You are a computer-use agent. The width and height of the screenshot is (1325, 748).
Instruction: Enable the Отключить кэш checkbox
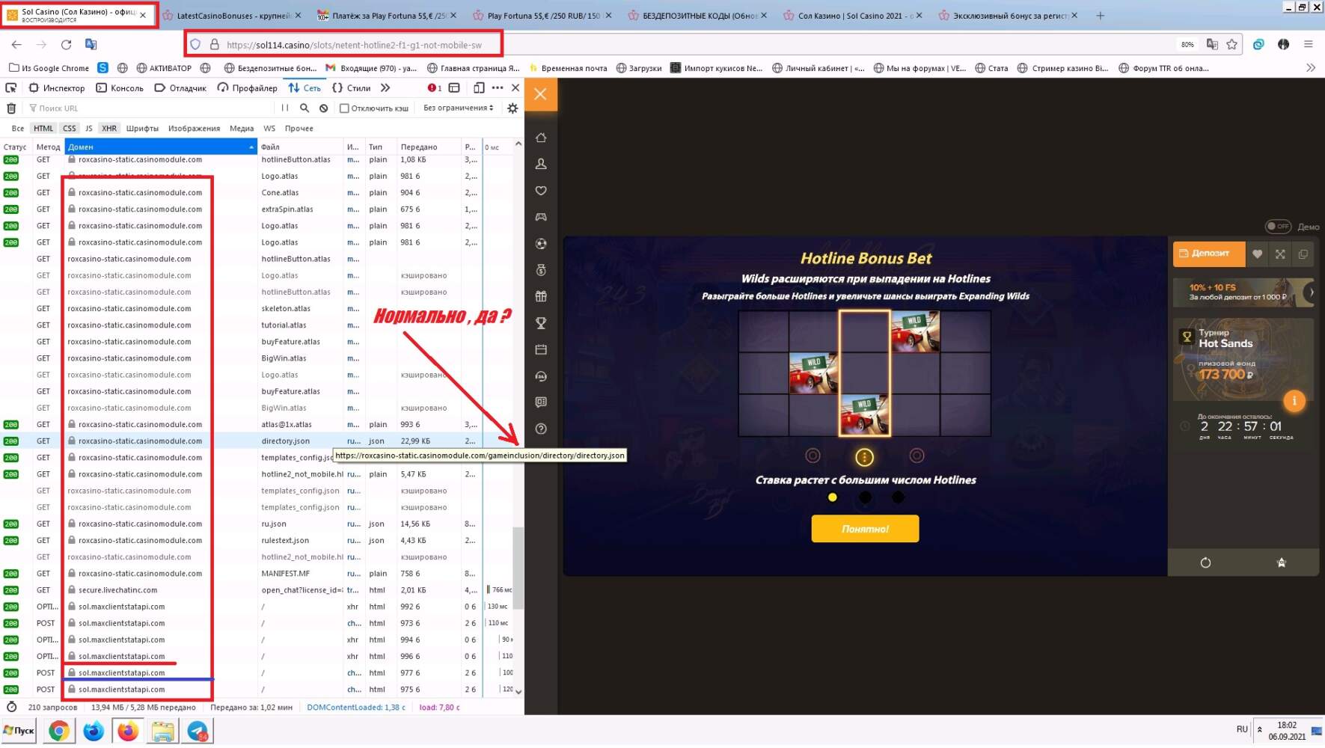coord(344,108)
